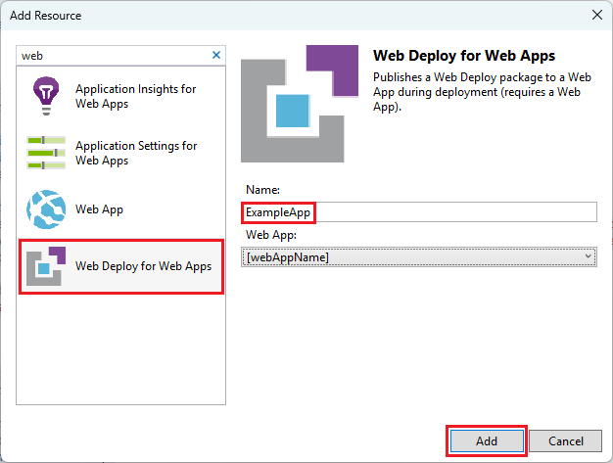The width and height of the screenshot is (613, 463).
Task: Select Web Deploy for Web Apps entry
Action: (x=121, y=266)
